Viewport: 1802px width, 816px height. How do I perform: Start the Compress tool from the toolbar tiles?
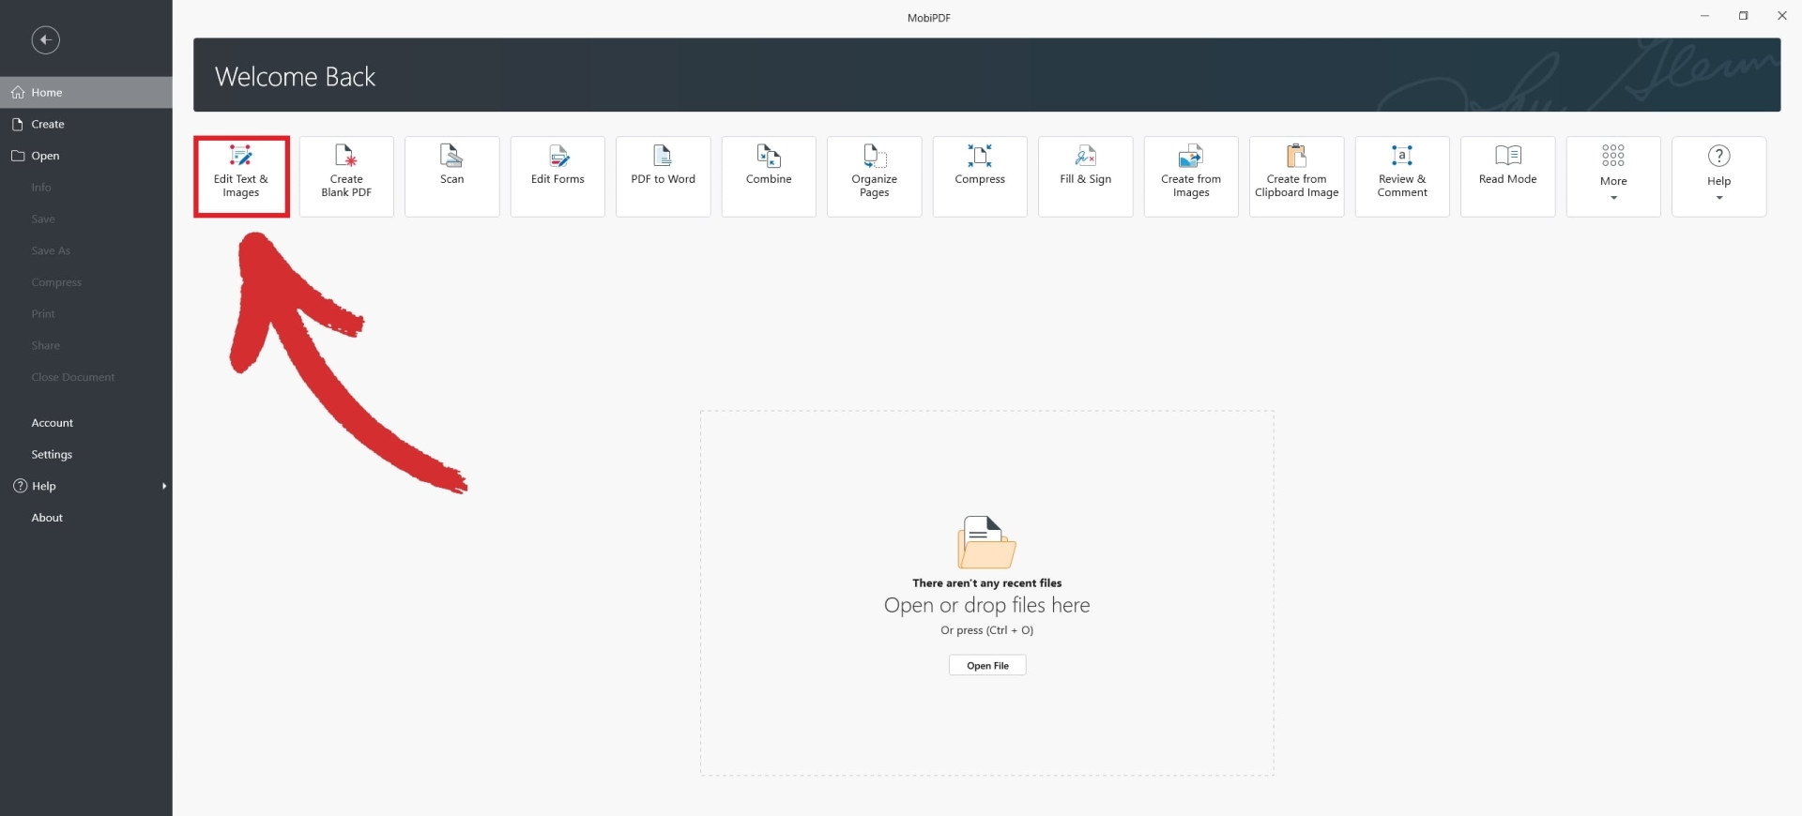pos(979,175)
